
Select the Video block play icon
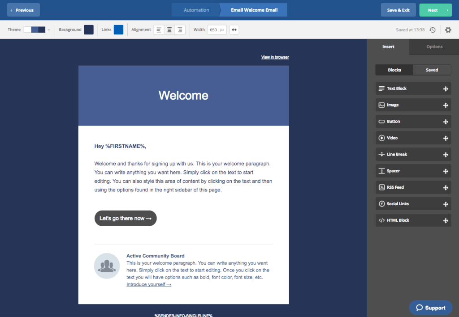(381, 138)
